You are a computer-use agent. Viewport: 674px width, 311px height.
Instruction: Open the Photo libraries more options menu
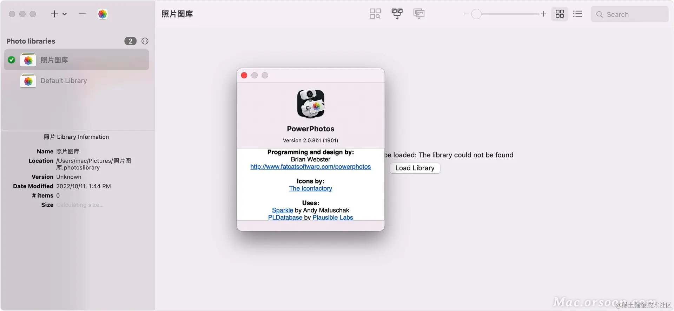point(145,41)
